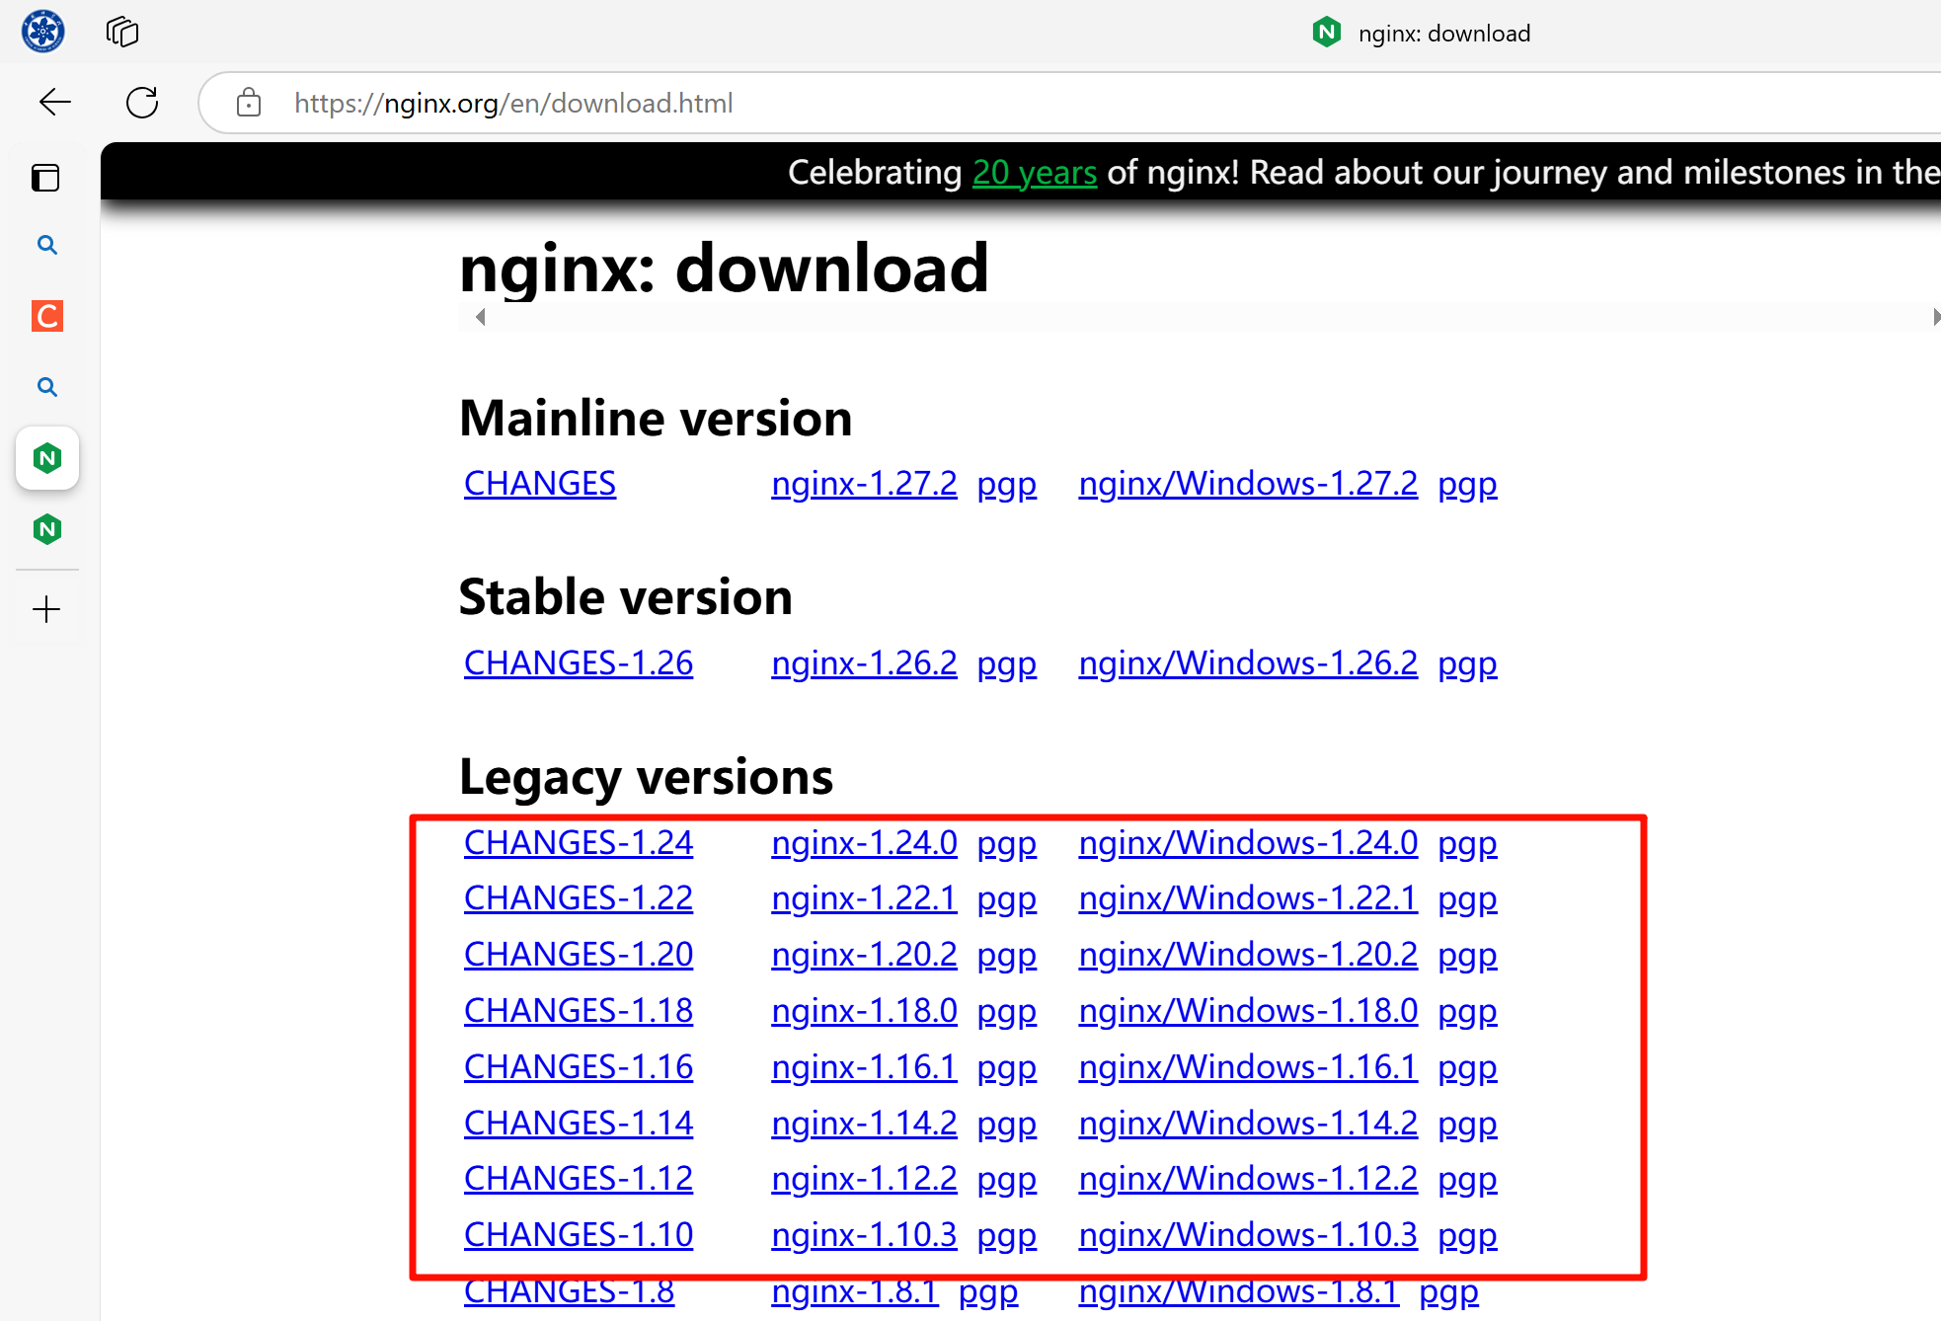
Task: Open the second search vertical tab
Action: [x=46, y=387]
